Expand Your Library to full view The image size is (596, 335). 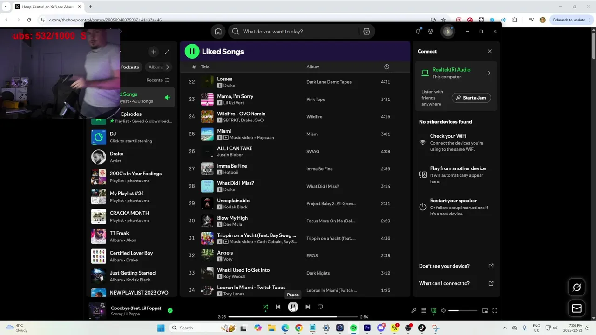pos(167,52)
